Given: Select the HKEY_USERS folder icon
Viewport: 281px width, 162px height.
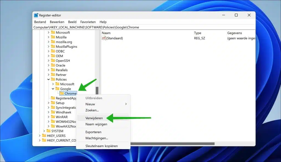Looking at the screenshot, I should pos(44,136).
